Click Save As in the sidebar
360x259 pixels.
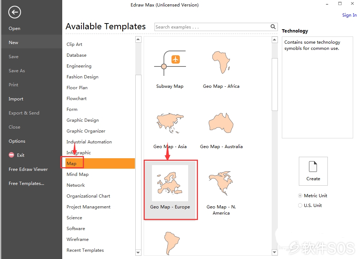point(17,70)
